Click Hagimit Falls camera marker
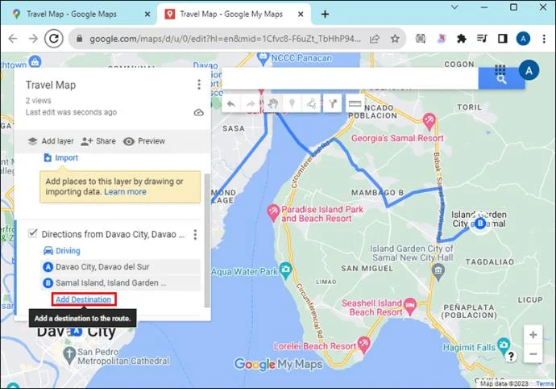Image resolution: width=556 pixels, height=389 pixels. tap(503, 345)
